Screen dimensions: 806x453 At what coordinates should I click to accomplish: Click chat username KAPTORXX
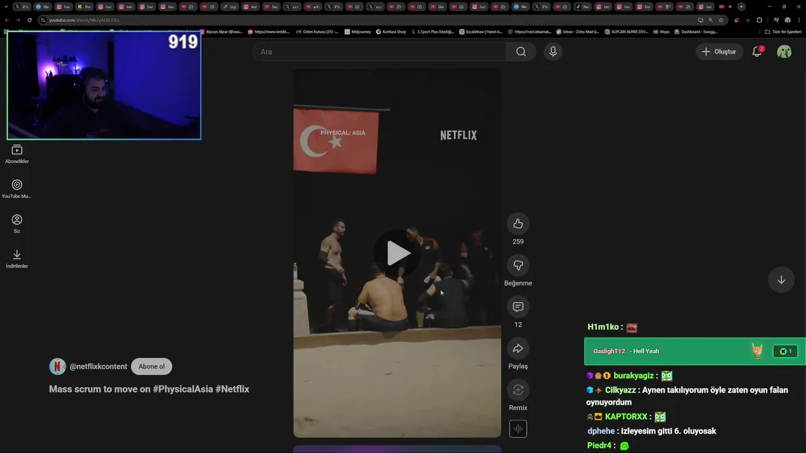click(x=626, y=417)
